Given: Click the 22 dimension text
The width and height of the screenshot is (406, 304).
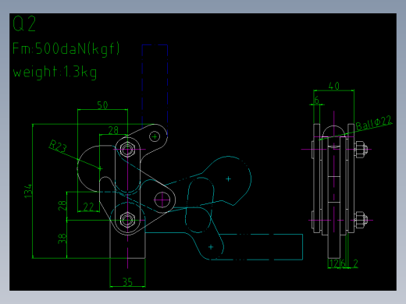Looking at the screenshot, I should pos(88,207).
